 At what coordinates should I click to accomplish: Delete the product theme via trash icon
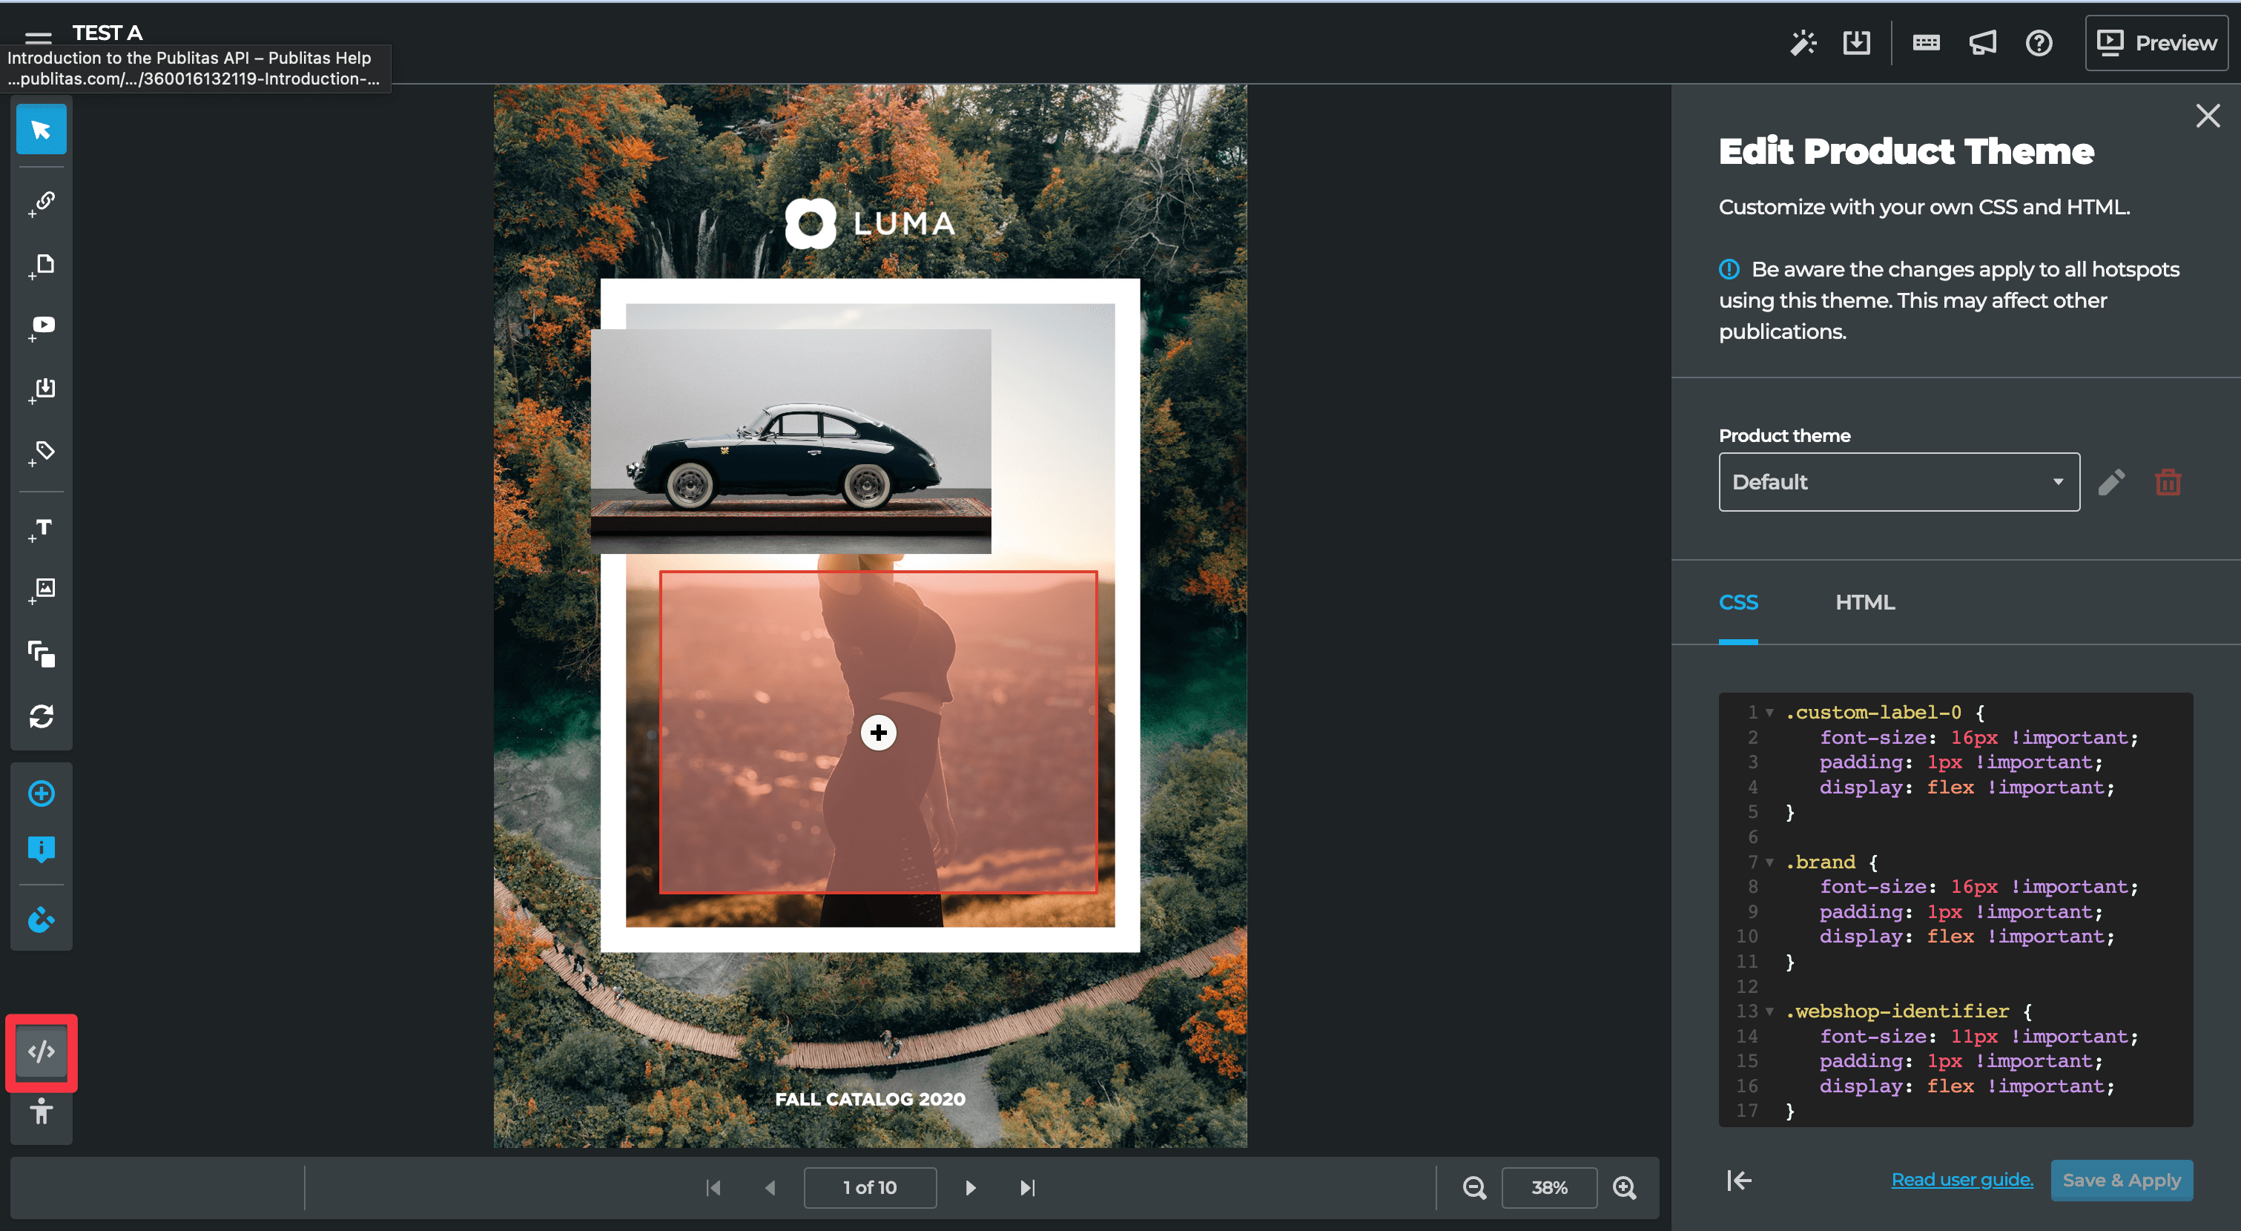pyautogui.click(x=2168, y=482)
